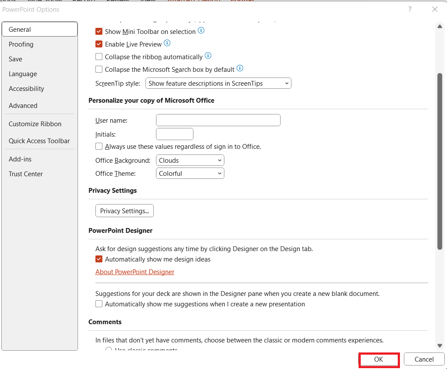Click the User name input field
Image resolution: width=447 pixels, height=369 pixels.
click(x=218, y=120)
